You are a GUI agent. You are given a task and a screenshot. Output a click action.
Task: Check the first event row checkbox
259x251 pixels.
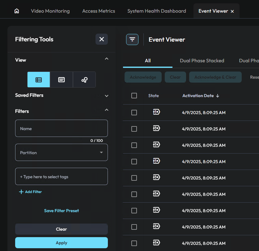coord(134,113)
